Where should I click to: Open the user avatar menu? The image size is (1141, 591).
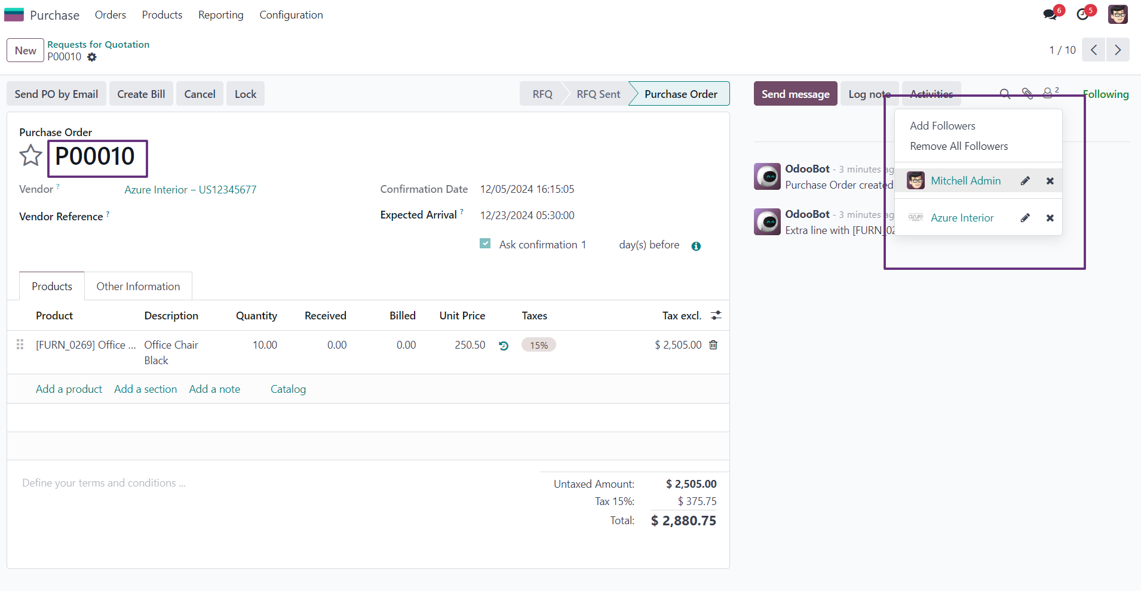(1118, 14)
